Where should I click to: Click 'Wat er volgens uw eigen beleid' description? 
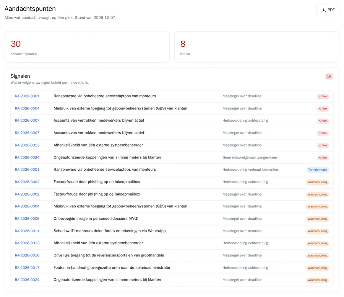pos(50,83)
